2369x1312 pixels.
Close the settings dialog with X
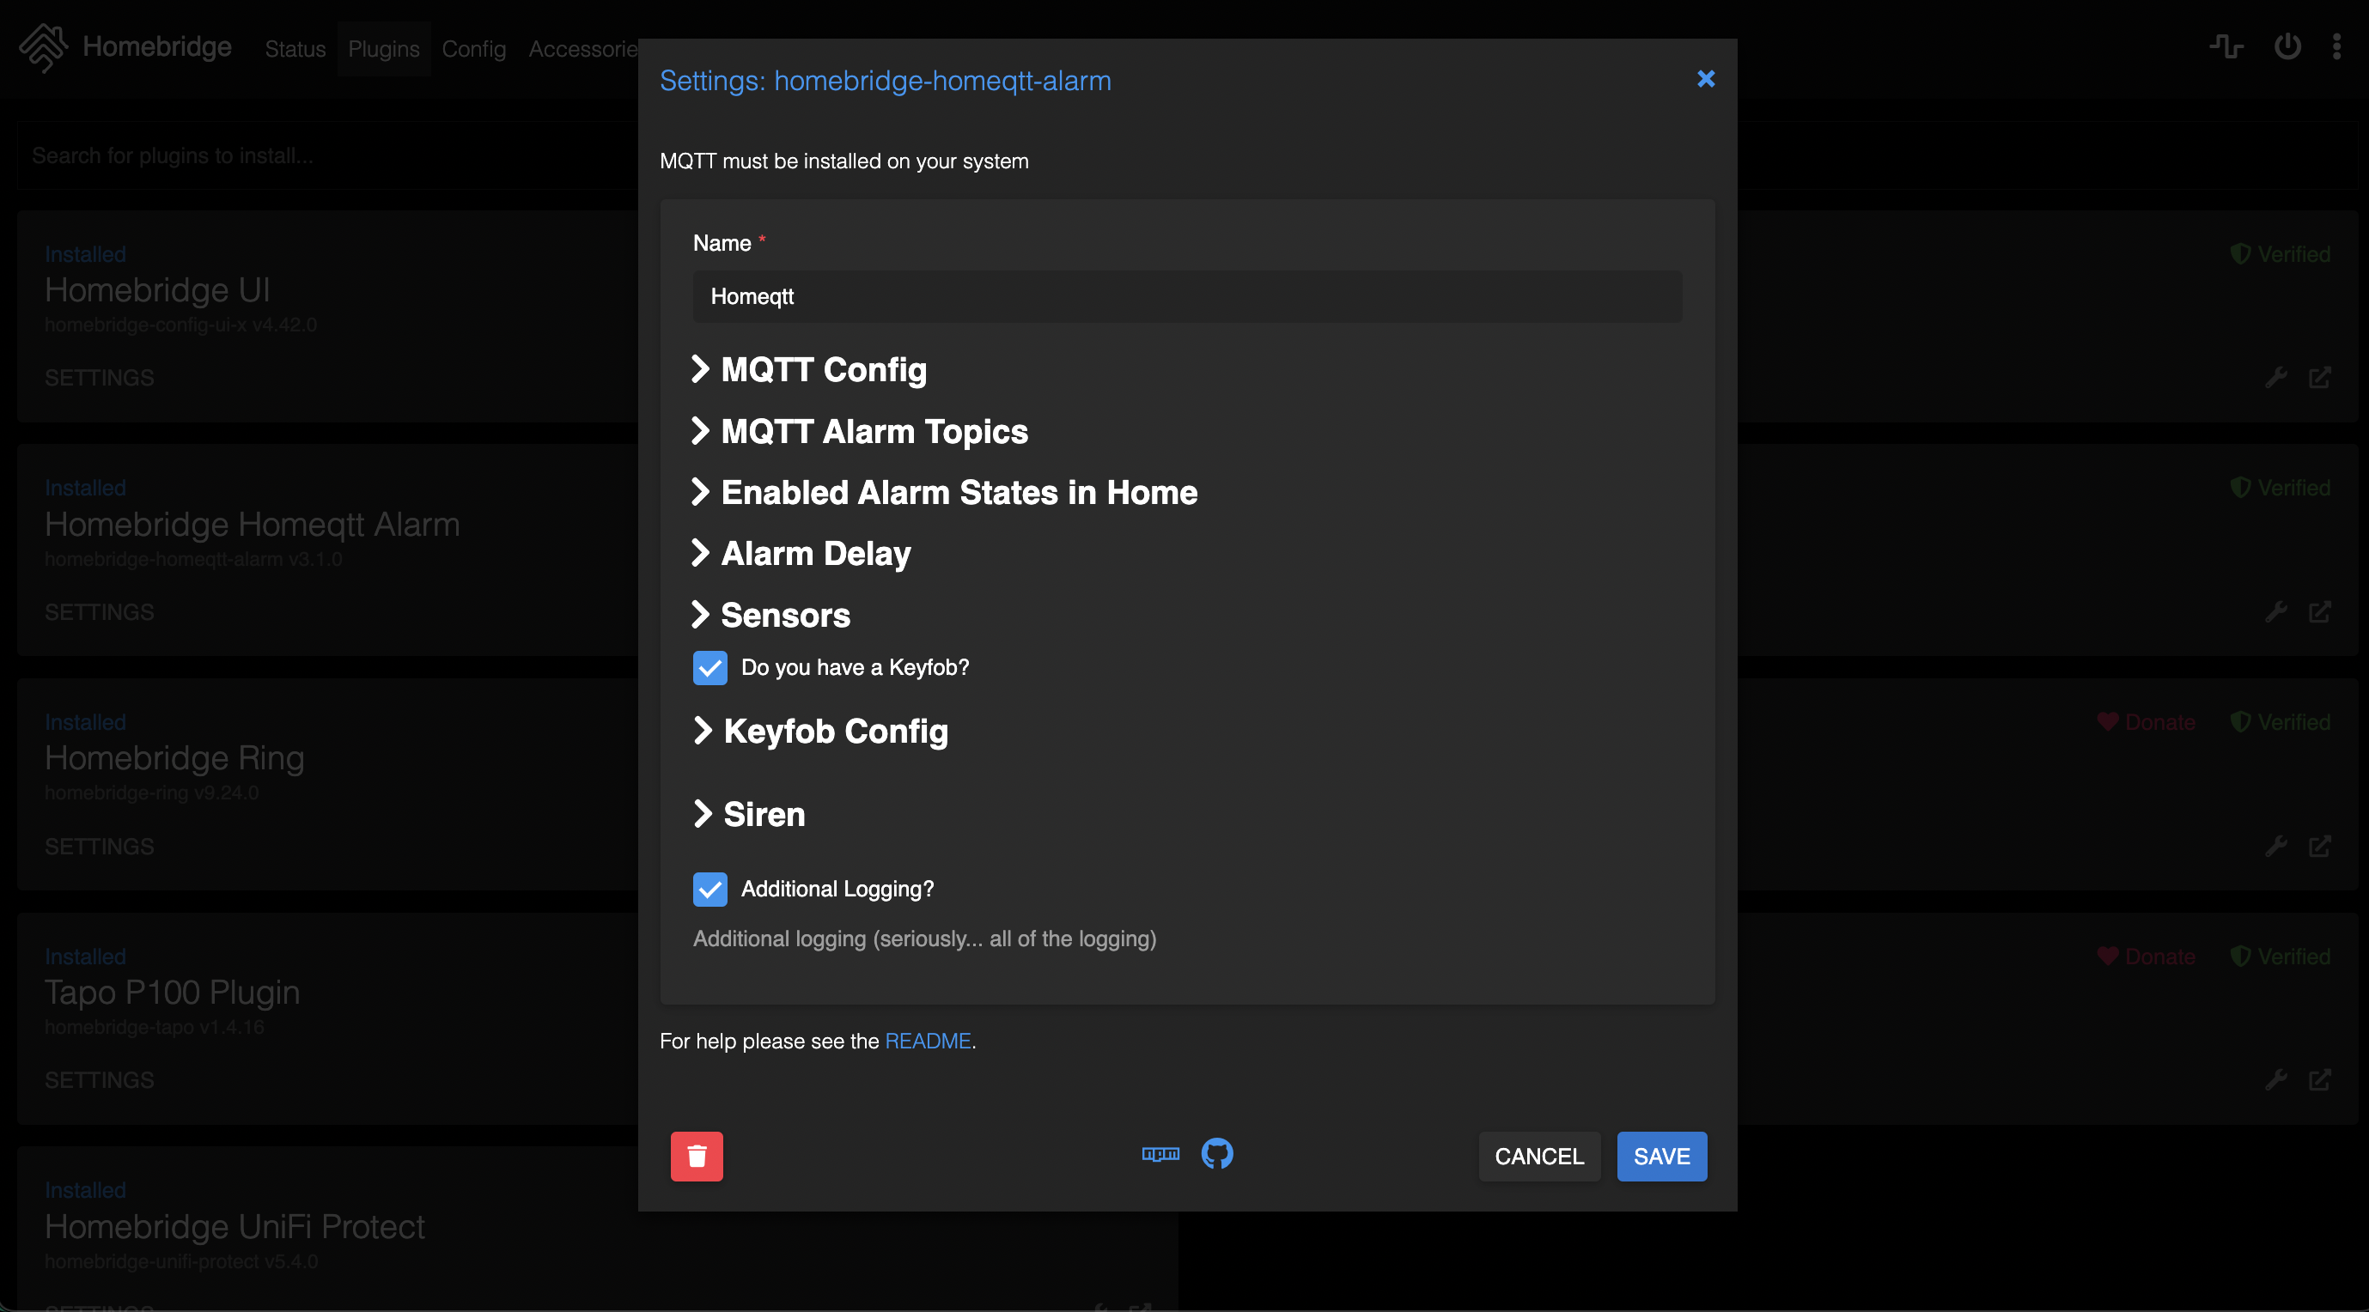click(1705, 79)
